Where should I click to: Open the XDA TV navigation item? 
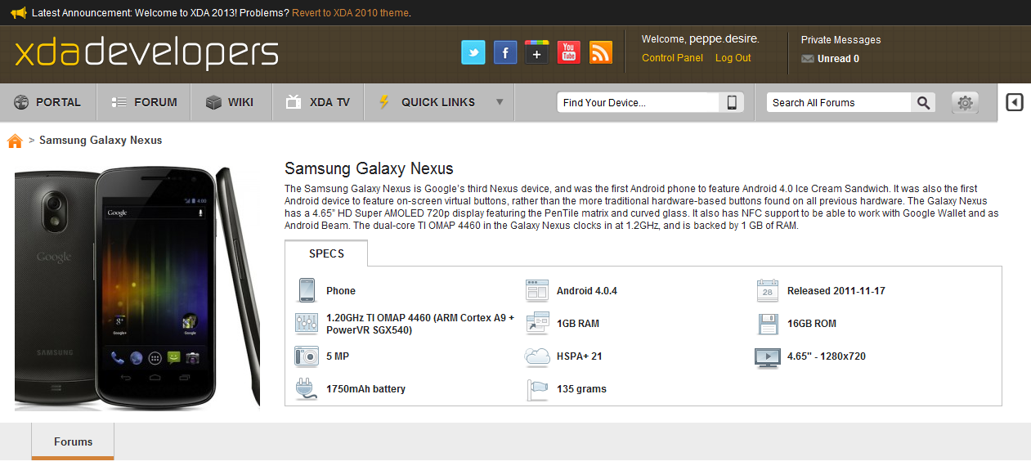(x=317, y=102)
